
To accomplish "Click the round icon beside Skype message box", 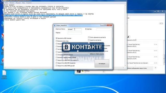I will [x=155, y=68].
